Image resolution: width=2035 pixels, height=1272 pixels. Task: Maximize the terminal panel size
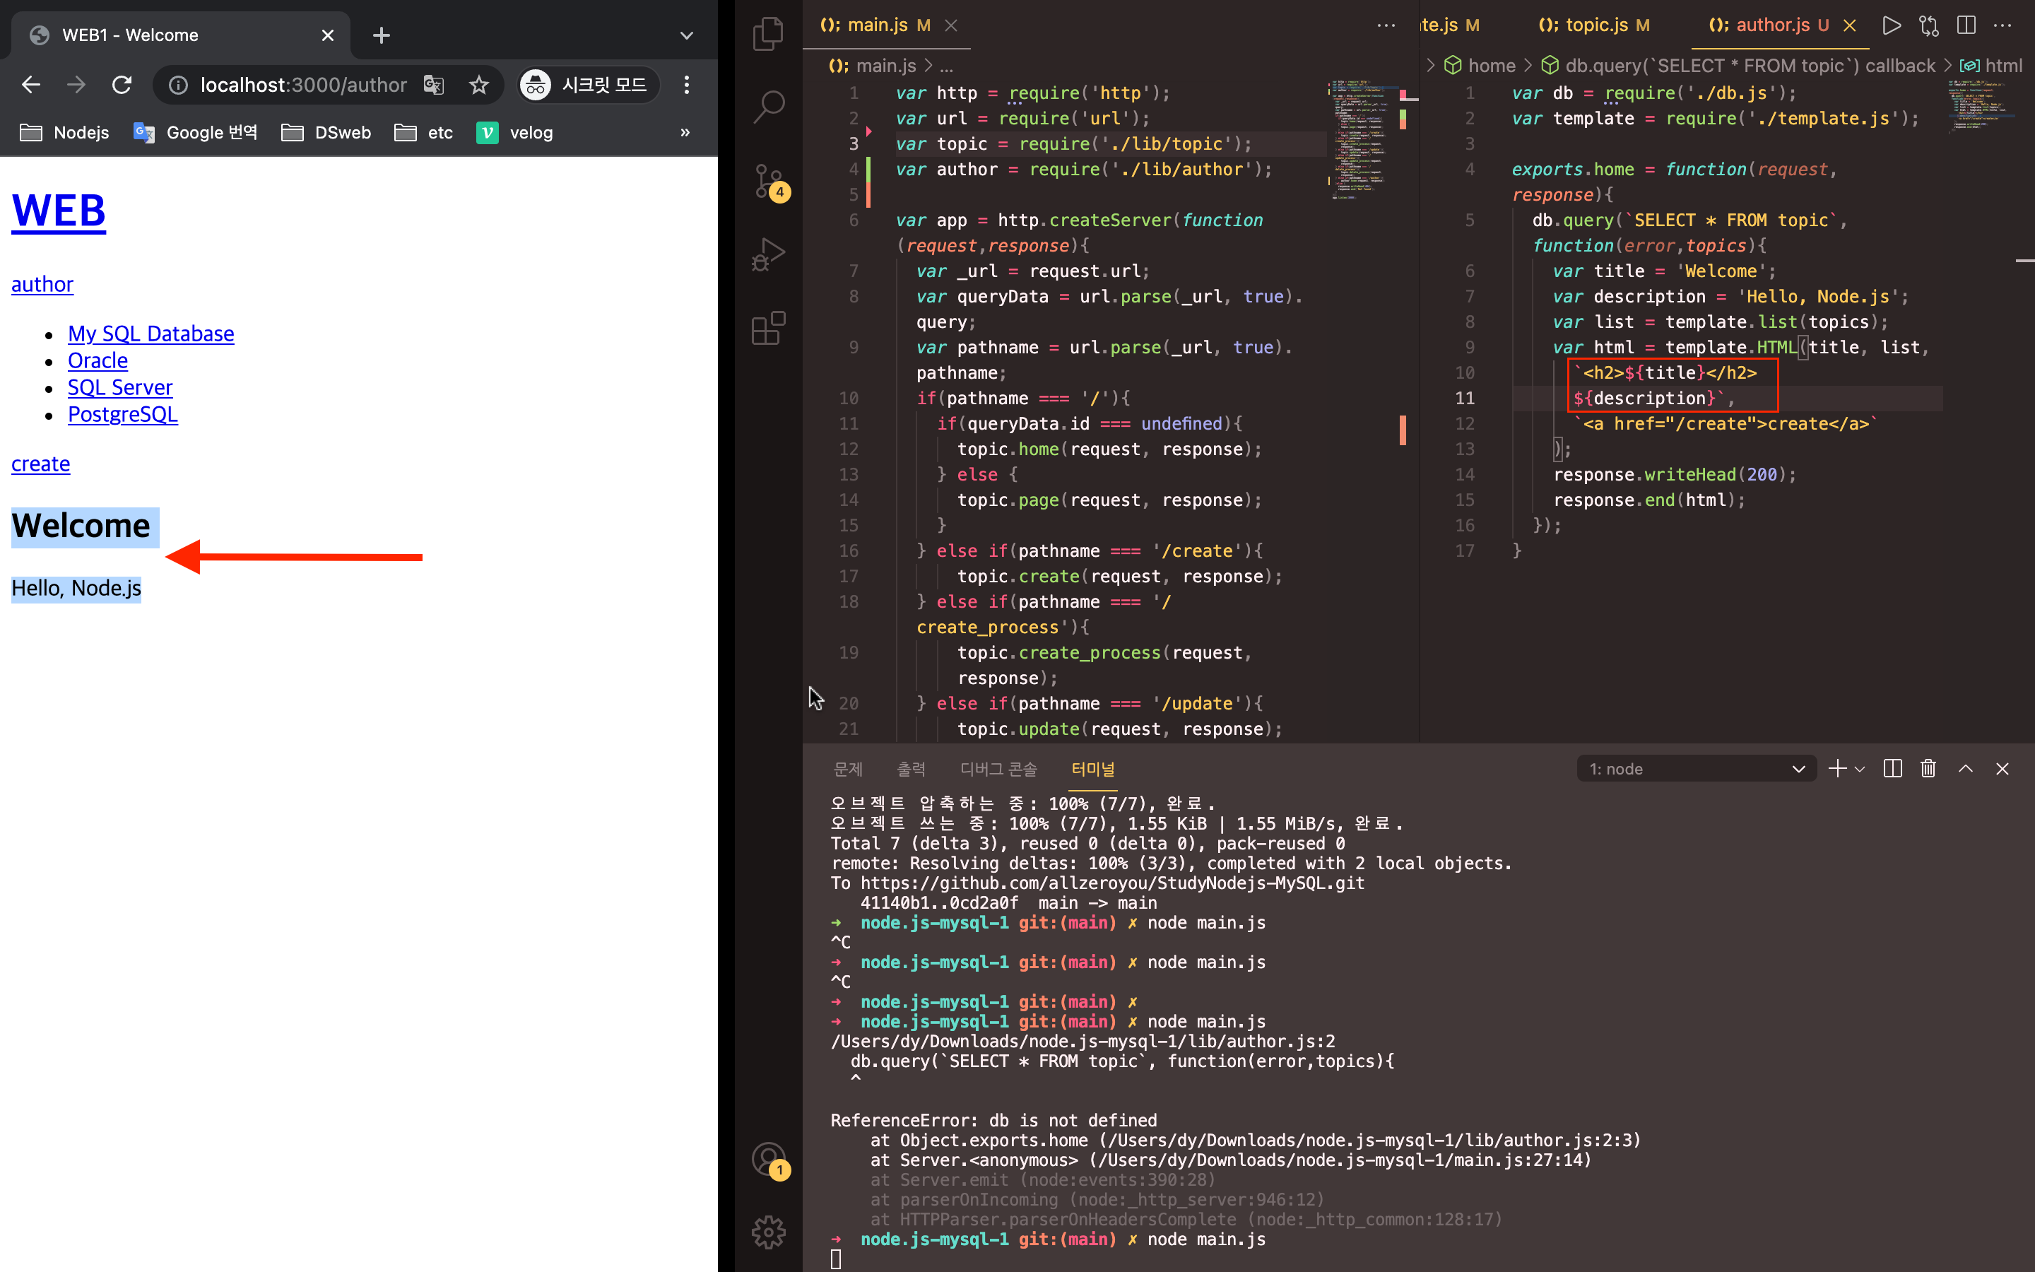[x=1965, y=768]
